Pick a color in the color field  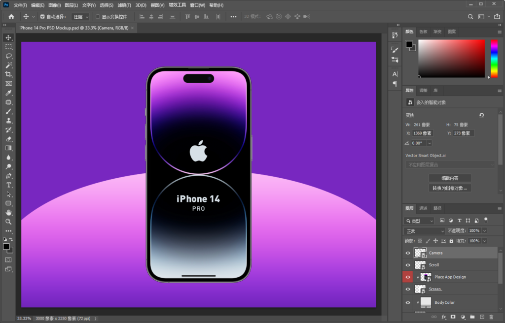(x=452, y=59)
